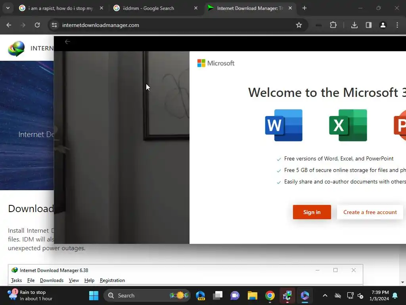Click the IDM globe logo on webpage
Image resolution: width=406 pixels, height=305 pixels.
16,48
